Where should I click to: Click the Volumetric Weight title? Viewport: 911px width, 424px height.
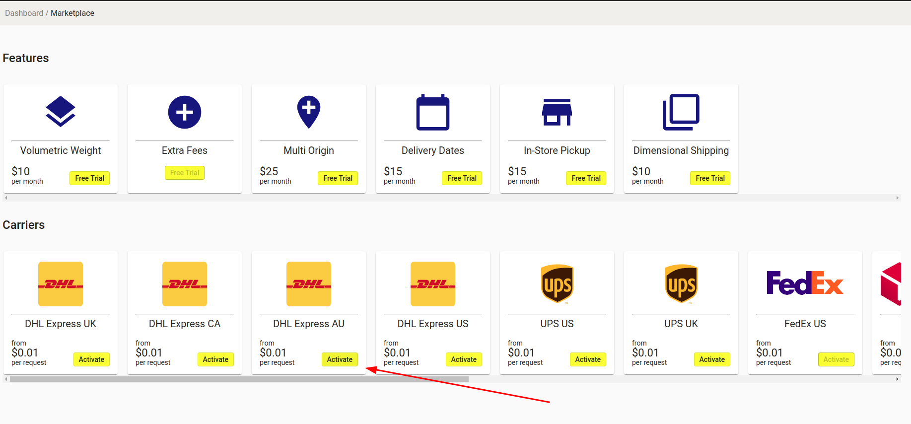tap(61, 150)
